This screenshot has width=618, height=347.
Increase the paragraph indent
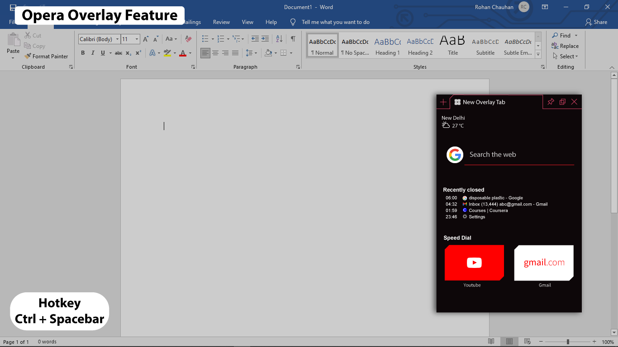tap(265, 39)
